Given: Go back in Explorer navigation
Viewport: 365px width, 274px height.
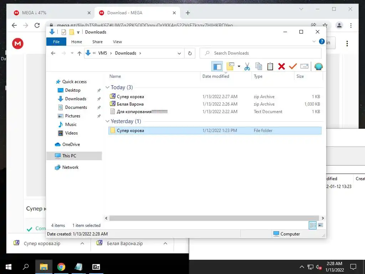Looking at the screenshot, I should [53, 54].
